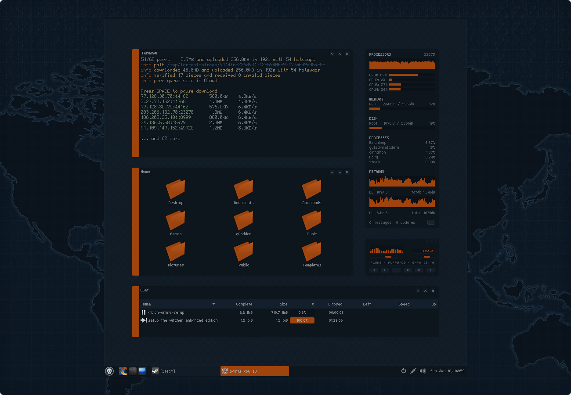Sort uGet list by % column
This screenshot has height=395, width=571.
pos(313,304)
